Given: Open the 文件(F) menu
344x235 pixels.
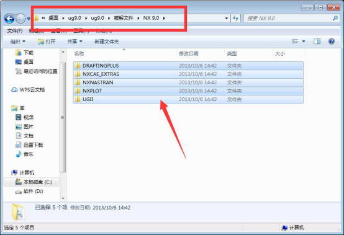Looking at the screenshot, I should pyautogui.click(x=15, y=30).
